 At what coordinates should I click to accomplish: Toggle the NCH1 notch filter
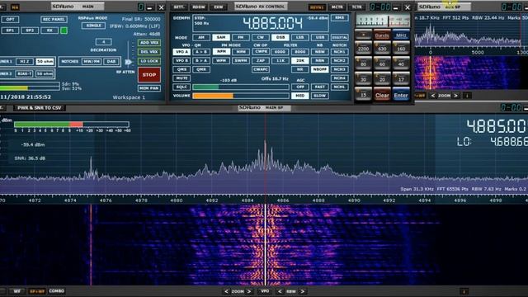click(x=339, y=52)
